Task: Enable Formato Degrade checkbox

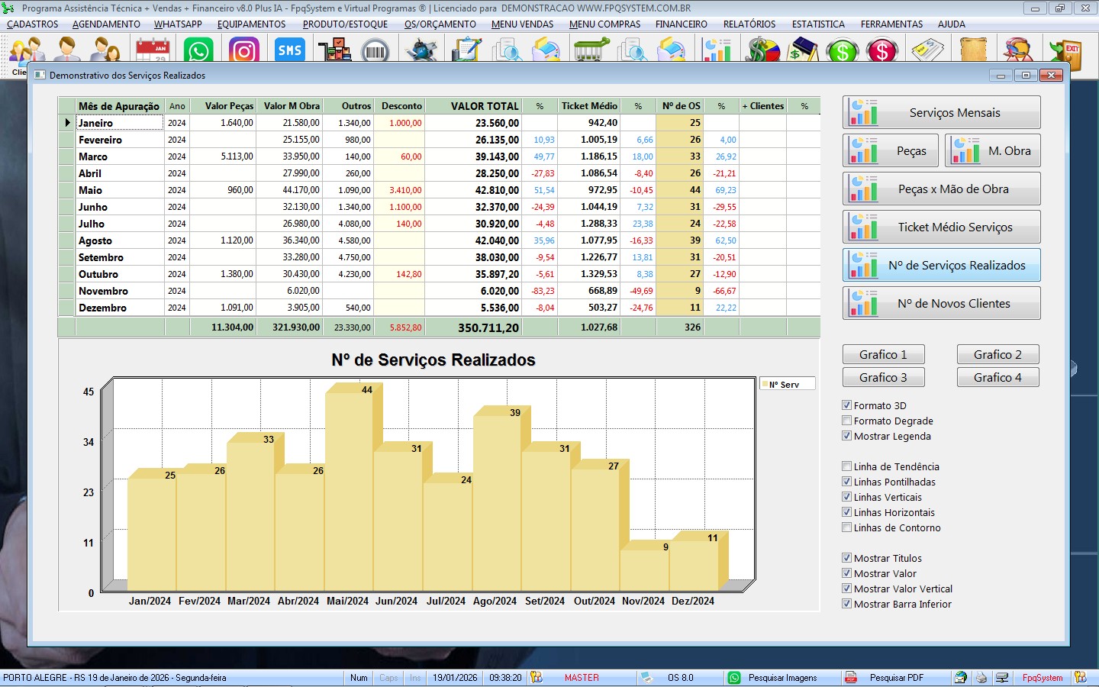Action: click(x=846, y=421)
